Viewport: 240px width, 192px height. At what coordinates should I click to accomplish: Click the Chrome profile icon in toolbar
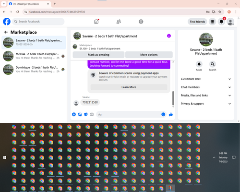tap(229, 12)
